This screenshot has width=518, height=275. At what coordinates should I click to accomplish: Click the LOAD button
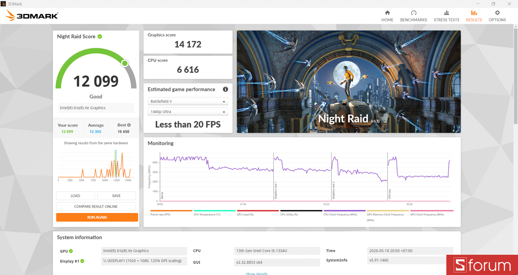75,196
